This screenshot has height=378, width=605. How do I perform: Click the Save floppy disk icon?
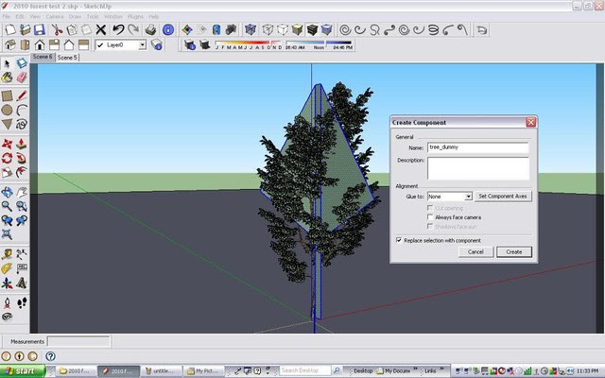point(40,29)
